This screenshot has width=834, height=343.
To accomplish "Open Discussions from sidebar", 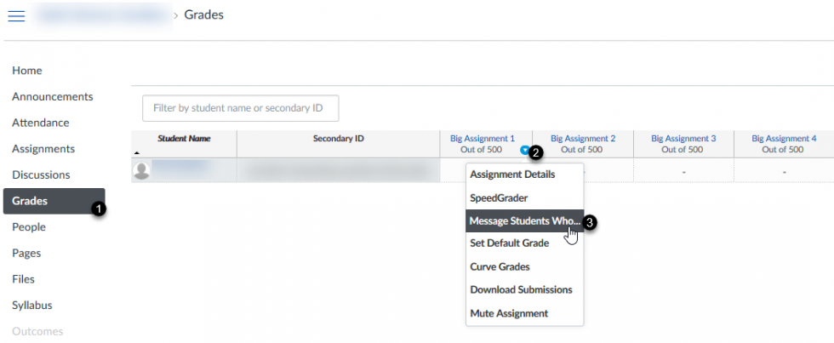I will click(41, 174).
